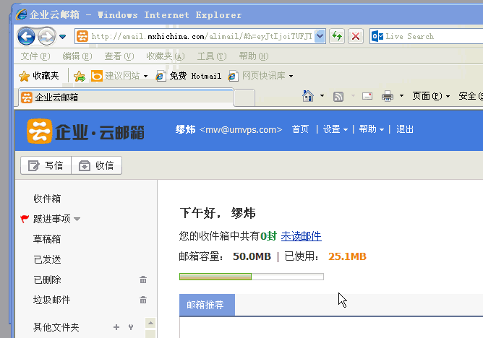The image size is (483, 338).
Task: Refresh the page with the green arrows icon
Action: tap(337, 36)
